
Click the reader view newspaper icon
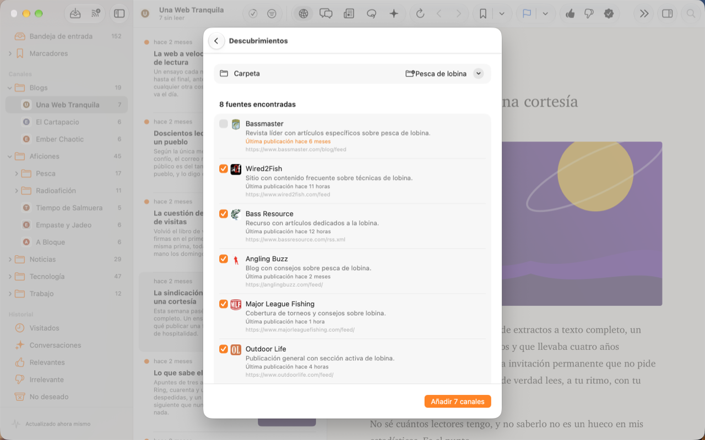(x=349, y=14)
